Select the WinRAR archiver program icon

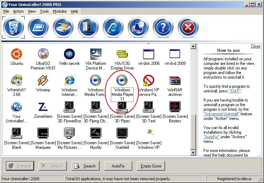(175, 81)
